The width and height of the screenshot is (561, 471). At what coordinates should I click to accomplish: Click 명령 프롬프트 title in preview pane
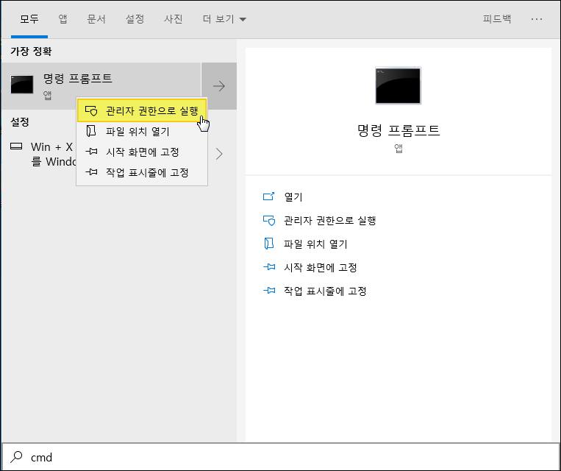pyautogui.click(x=399, y=130)
